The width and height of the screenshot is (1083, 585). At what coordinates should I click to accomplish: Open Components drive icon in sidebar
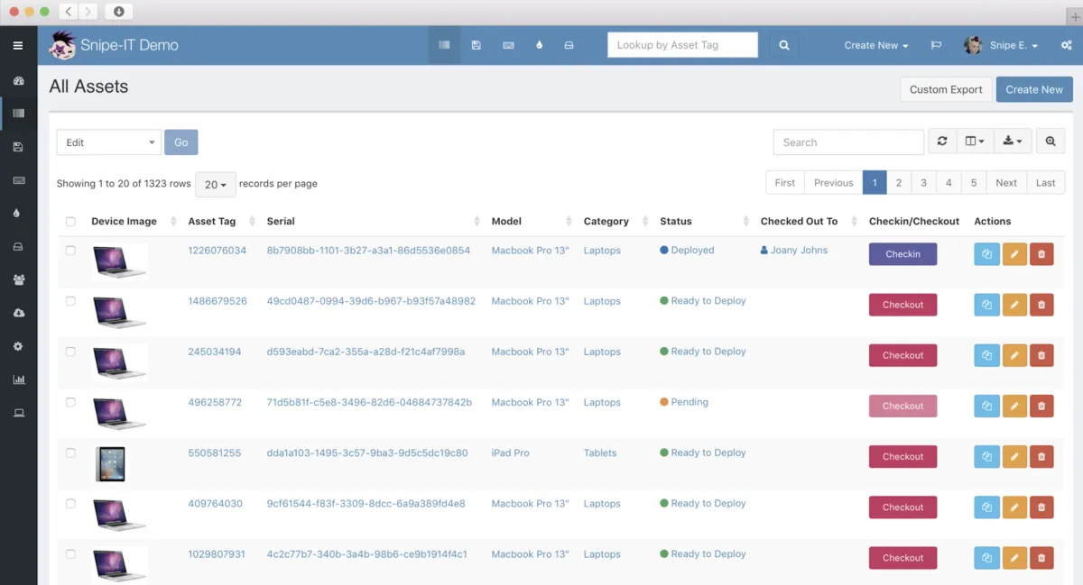coord(18,247)
